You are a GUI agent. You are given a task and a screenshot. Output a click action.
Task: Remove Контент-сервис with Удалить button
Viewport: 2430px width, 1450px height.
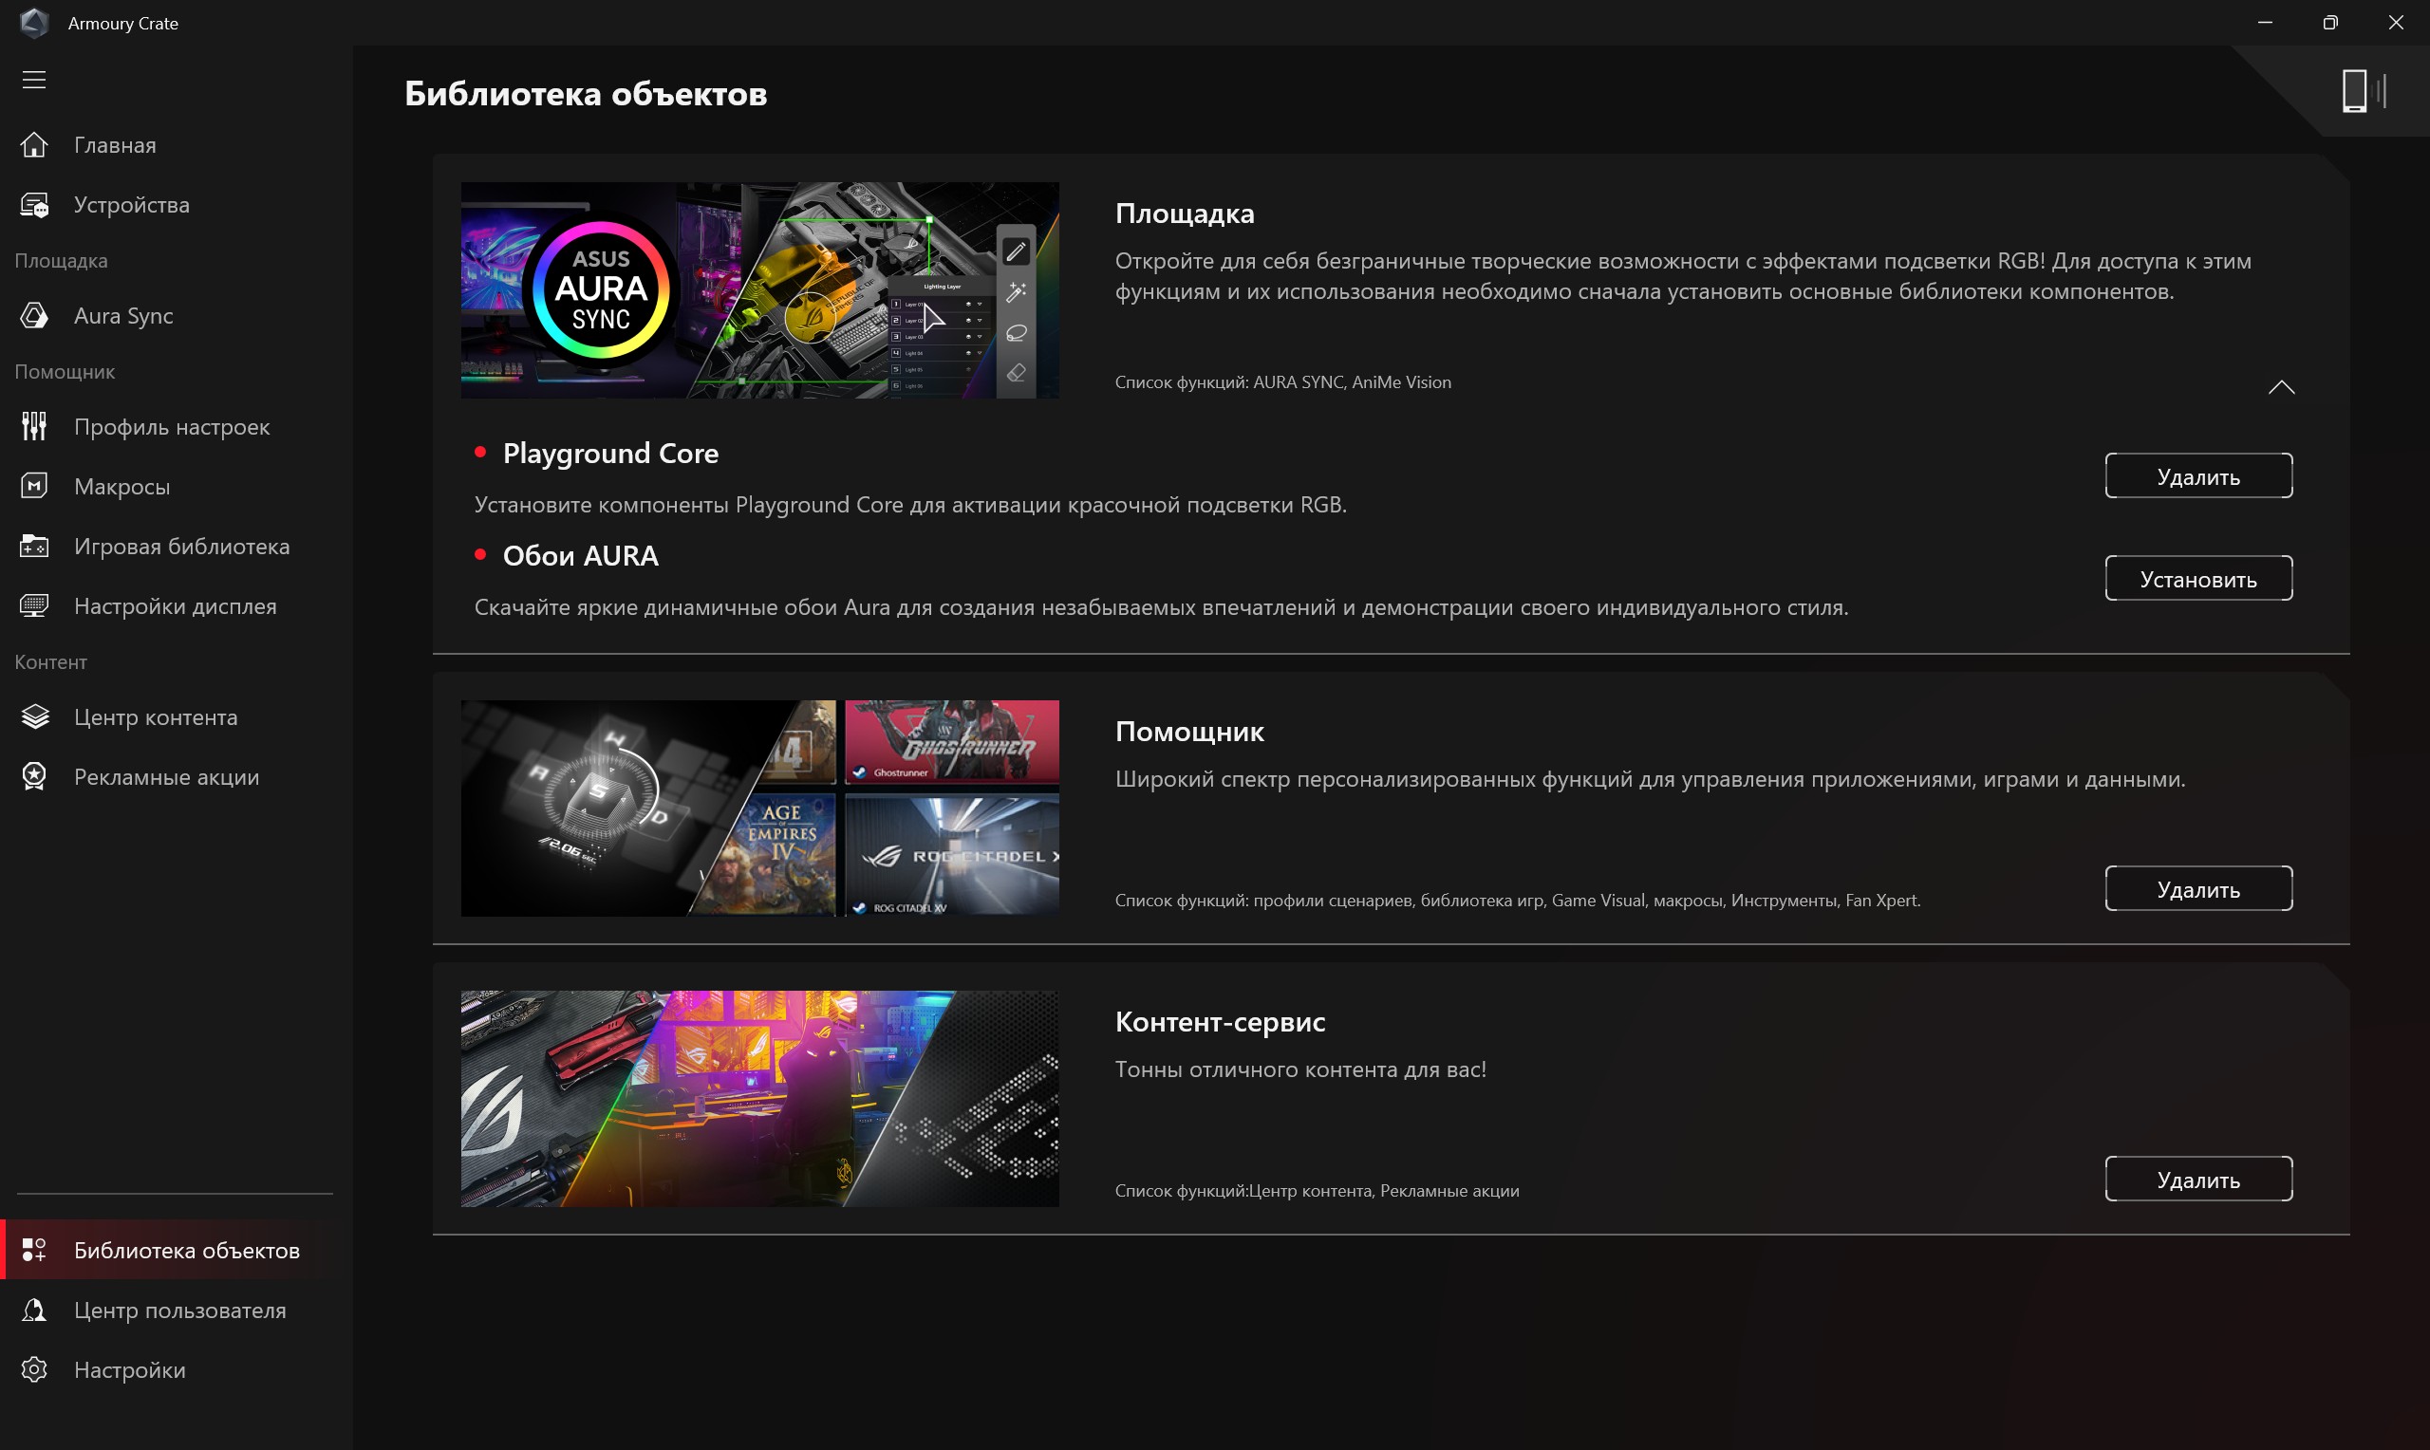click(2198, 1180)
